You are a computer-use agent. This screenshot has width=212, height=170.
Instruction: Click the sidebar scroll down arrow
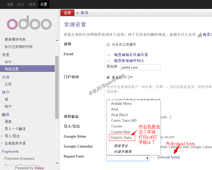pos(57,163)
